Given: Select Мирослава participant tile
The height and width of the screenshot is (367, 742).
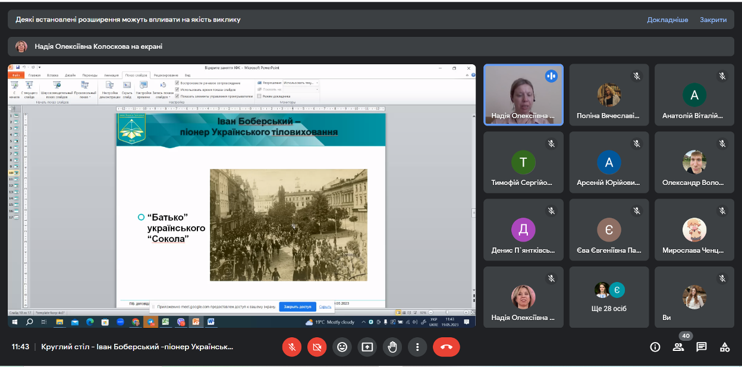Looking at the screenshot, I should (694, 230).
